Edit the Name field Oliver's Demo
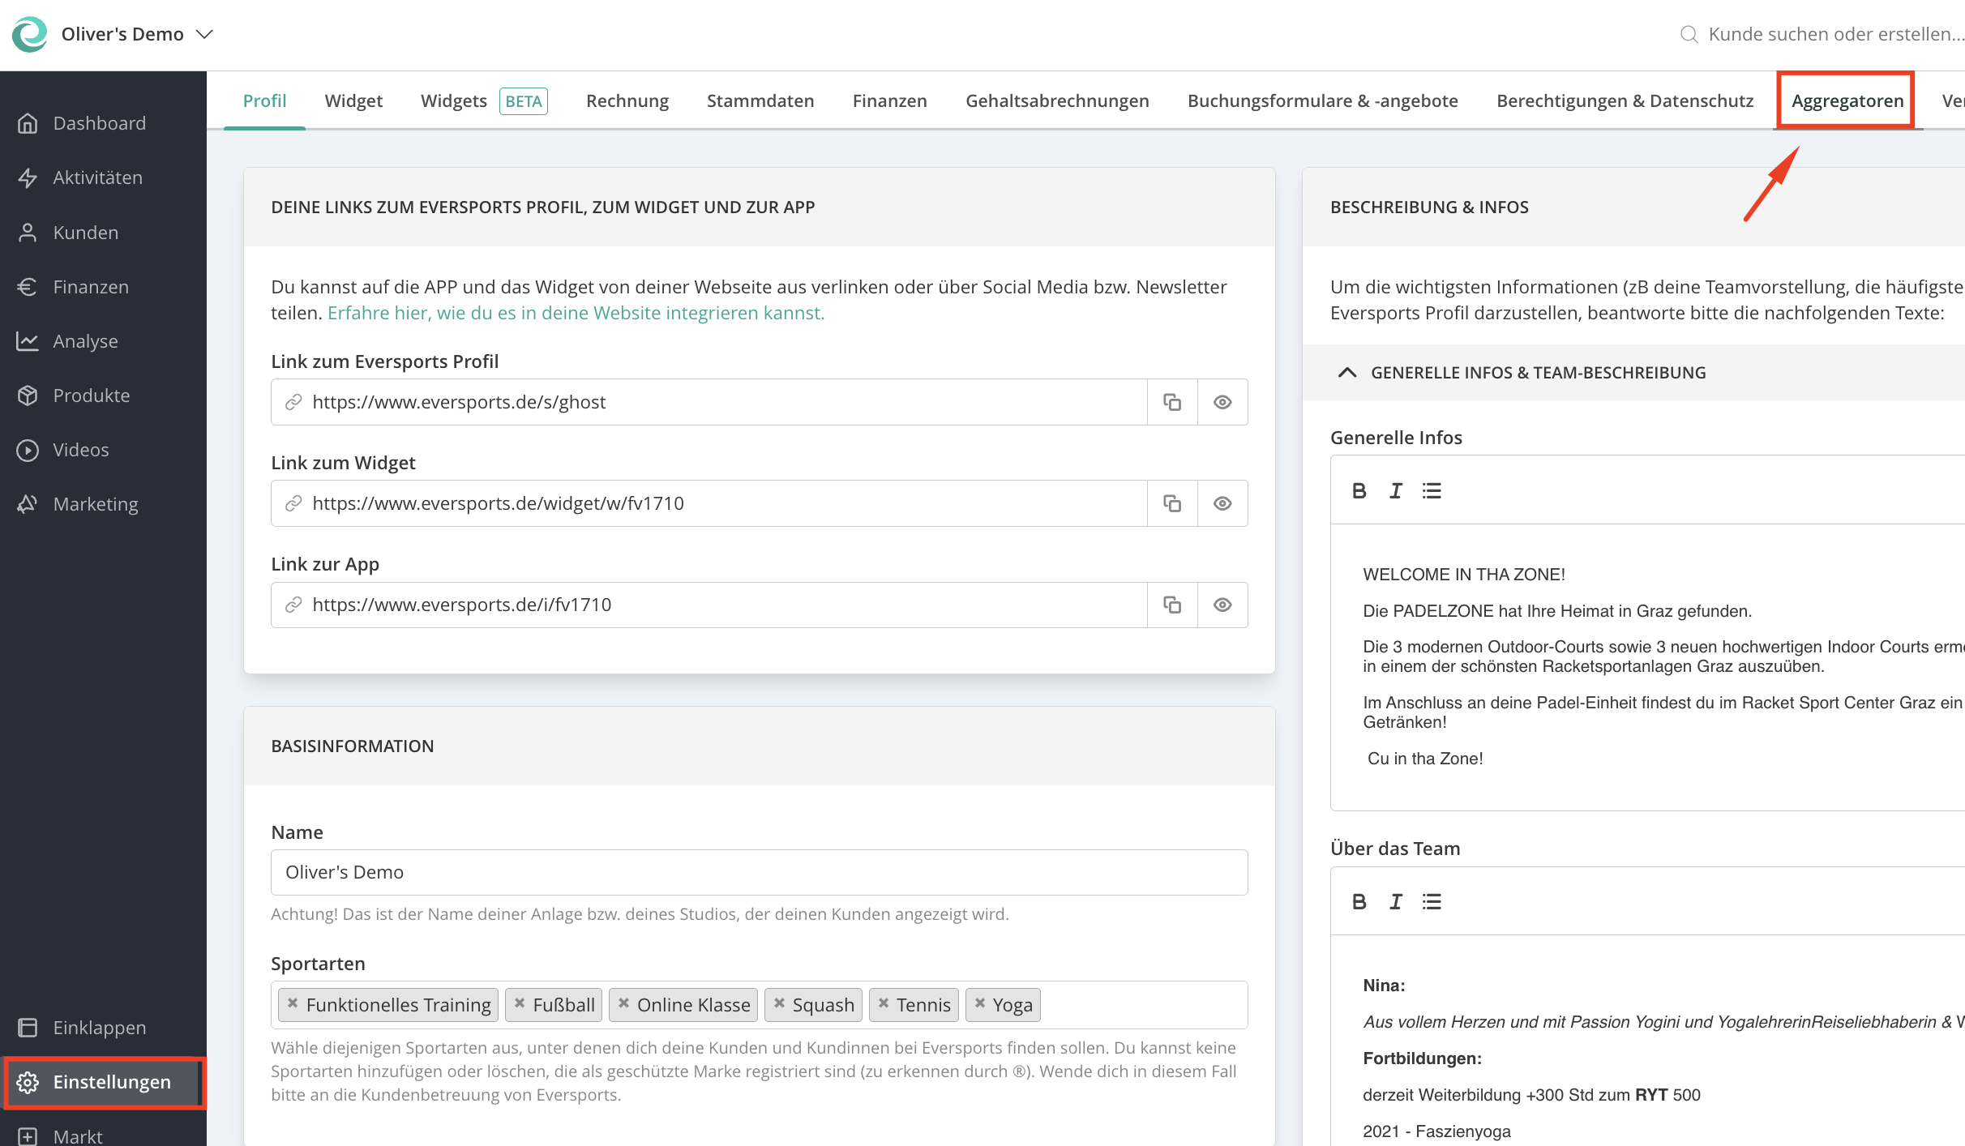This screenshot has width=1965, height=1146. [x=760, y=872]
